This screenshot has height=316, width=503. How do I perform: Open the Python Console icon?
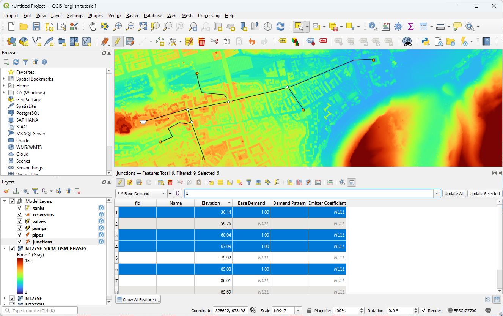(x=425, y=41)
